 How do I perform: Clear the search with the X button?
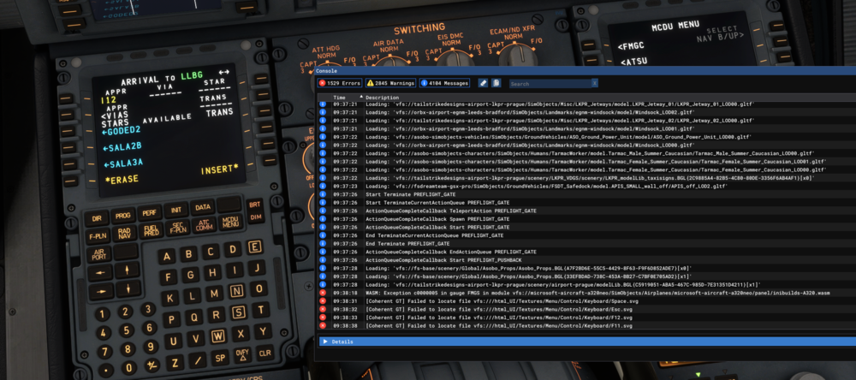594,84
